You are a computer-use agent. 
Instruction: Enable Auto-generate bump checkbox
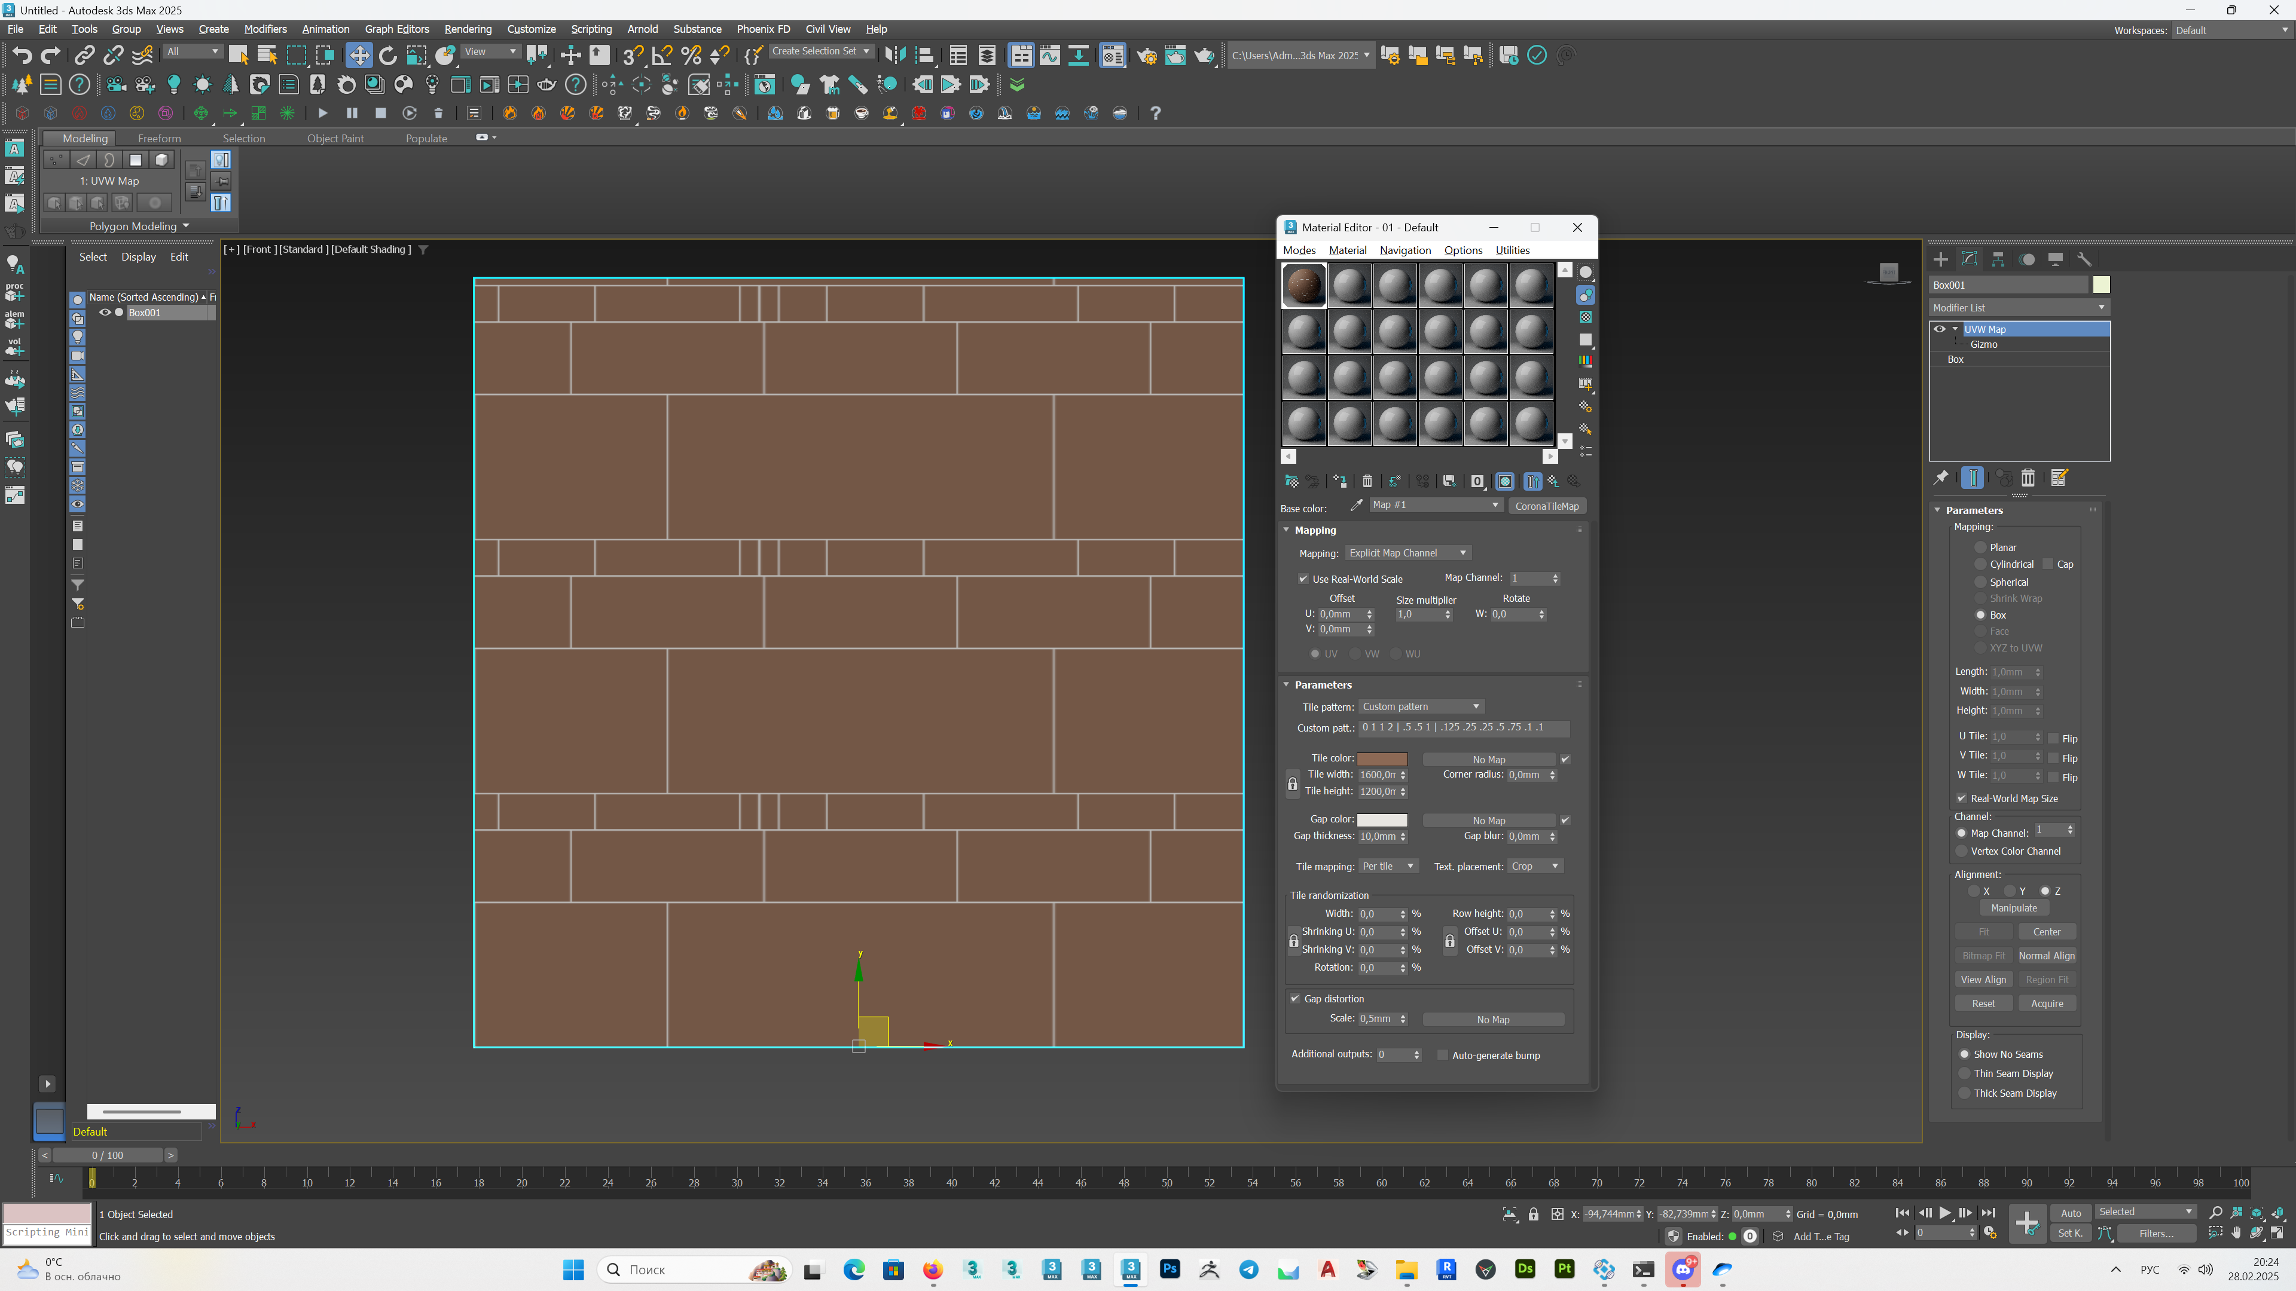click(1443, 1056)
